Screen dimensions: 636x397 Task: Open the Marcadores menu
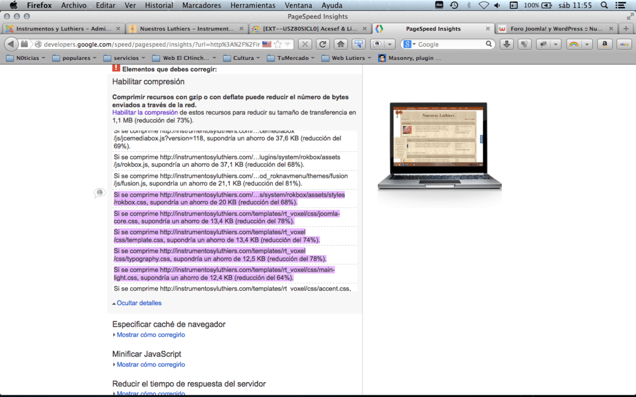(202, 5)
